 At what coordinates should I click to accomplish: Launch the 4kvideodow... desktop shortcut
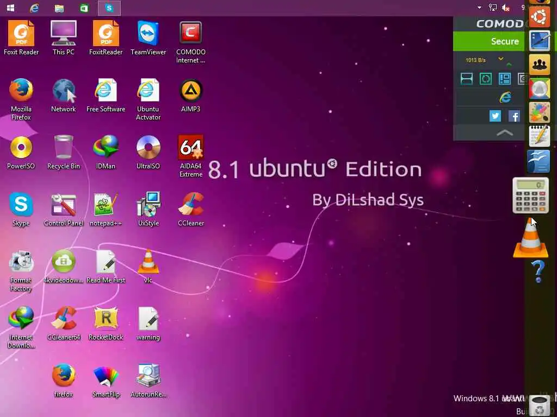(x=64, y=267)
